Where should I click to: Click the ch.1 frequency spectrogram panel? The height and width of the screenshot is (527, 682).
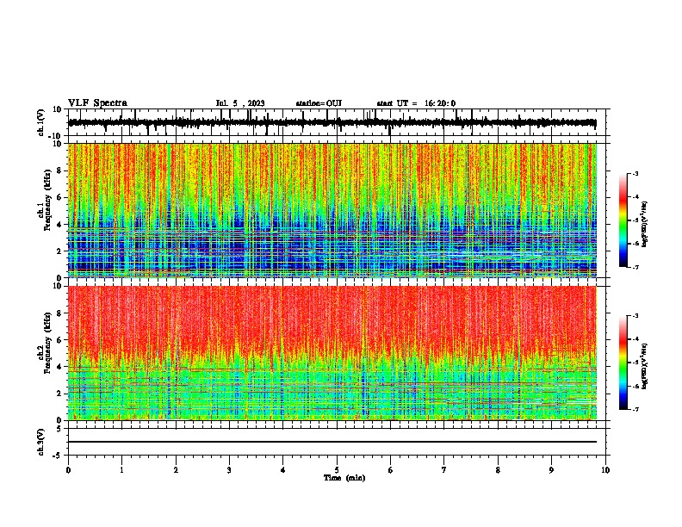pyautogui.click(x=332, y=210)
